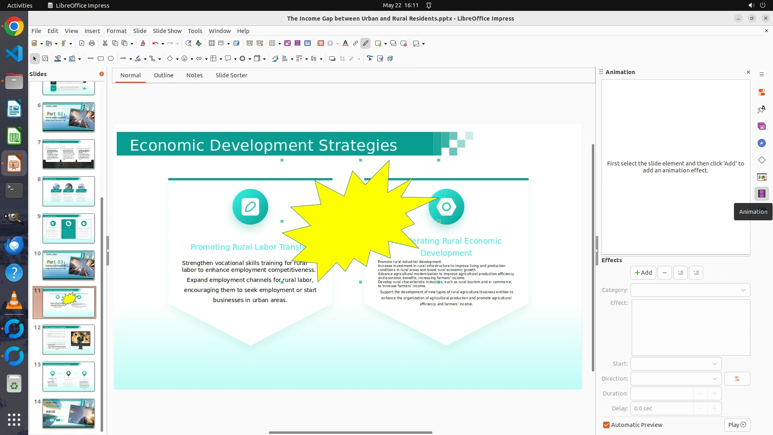The image size is (773, 435).
Task: Switch to the Slide Sorter tab
Action: (231, 75)
